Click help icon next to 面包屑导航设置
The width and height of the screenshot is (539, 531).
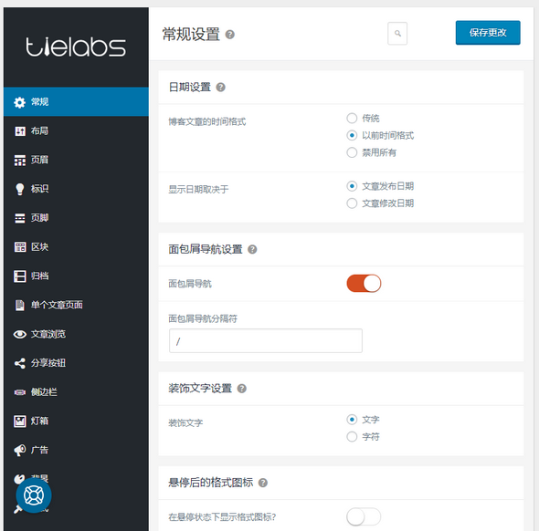(252, 249)
